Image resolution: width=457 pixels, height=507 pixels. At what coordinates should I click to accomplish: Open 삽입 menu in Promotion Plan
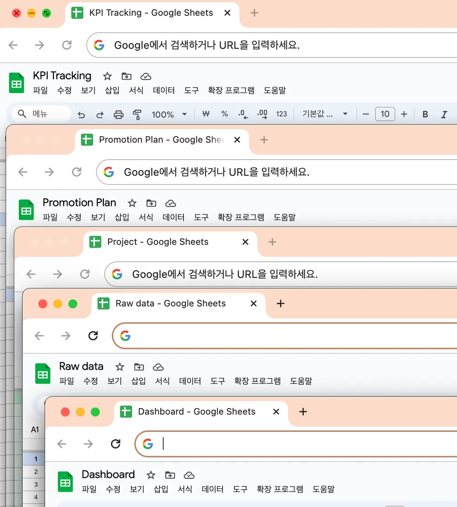[122, 217]
